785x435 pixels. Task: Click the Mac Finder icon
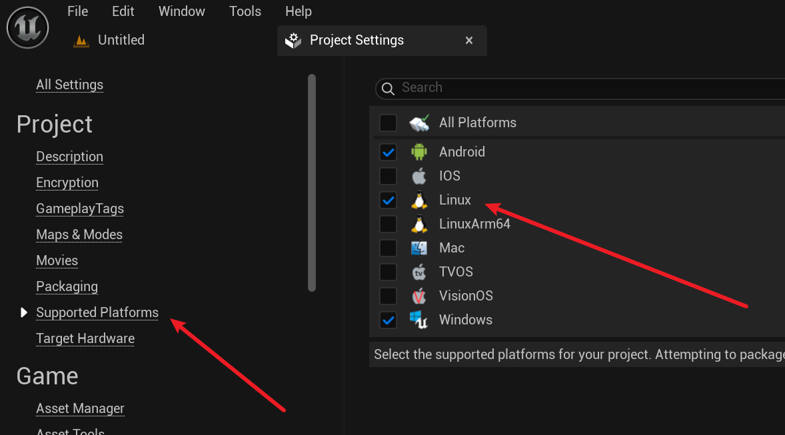pos(419,248)
